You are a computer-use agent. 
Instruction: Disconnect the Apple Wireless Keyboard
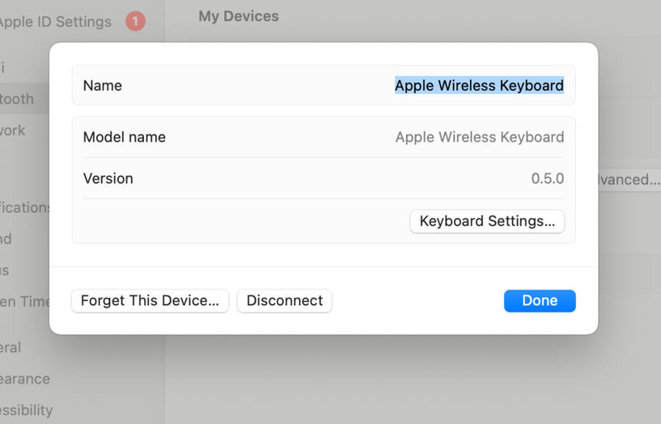[x=284, y=301]
